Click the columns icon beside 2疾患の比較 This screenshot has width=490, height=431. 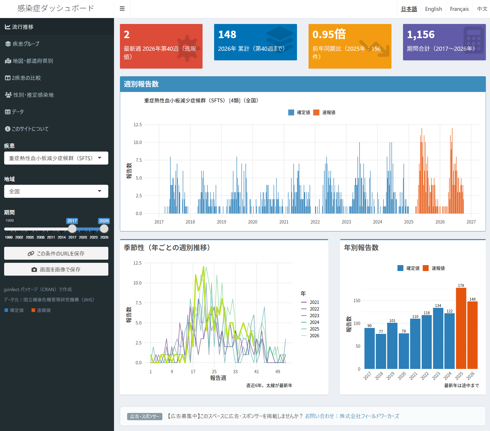[x=8, y=78]
